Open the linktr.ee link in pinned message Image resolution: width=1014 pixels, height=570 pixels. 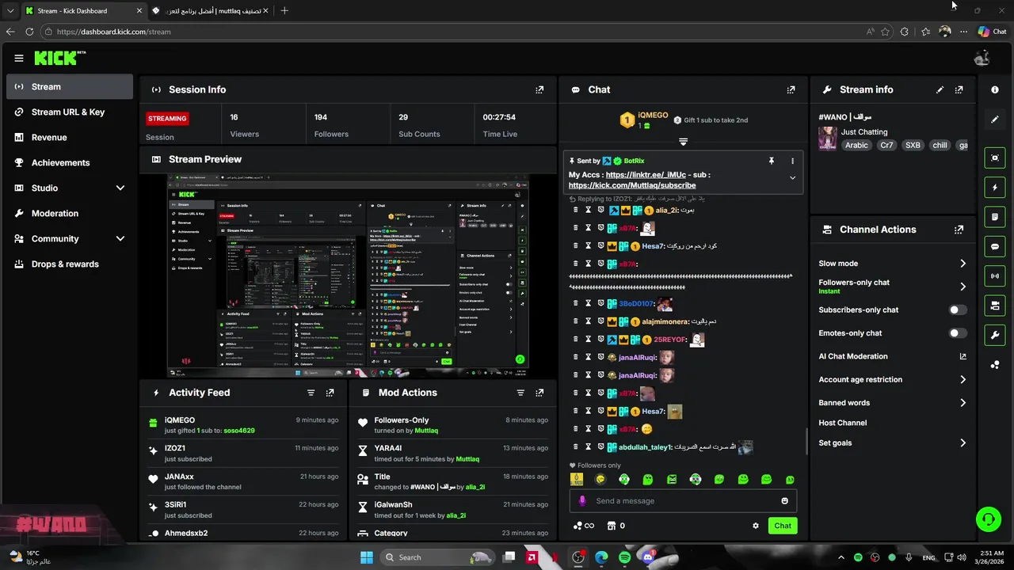click(646, 175)
